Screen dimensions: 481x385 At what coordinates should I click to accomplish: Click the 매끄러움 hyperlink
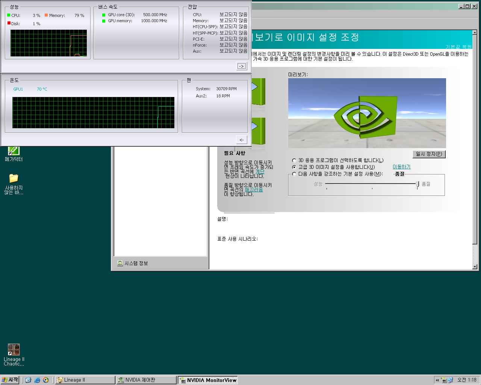point(254,190)
